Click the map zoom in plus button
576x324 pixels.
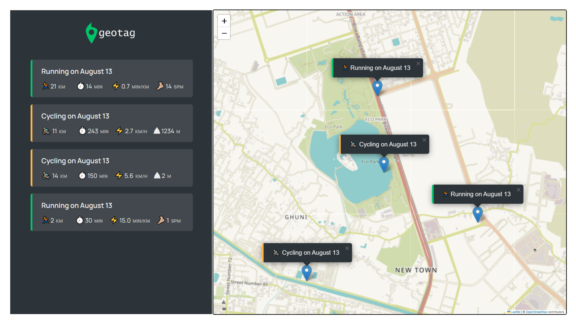pyautogui.click(x=224, y=21)
